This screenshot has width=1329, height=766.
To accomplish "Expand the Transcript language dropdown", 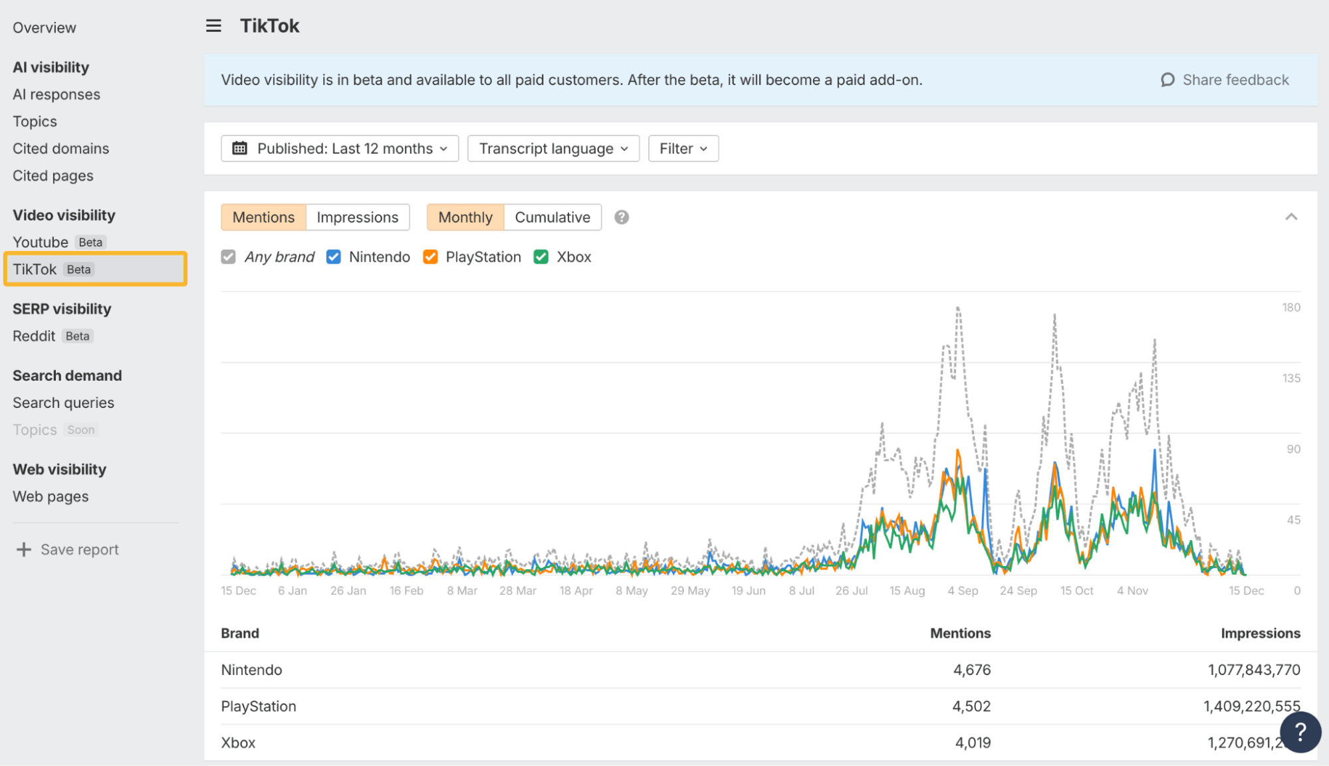I will click(x=553, y=148).
